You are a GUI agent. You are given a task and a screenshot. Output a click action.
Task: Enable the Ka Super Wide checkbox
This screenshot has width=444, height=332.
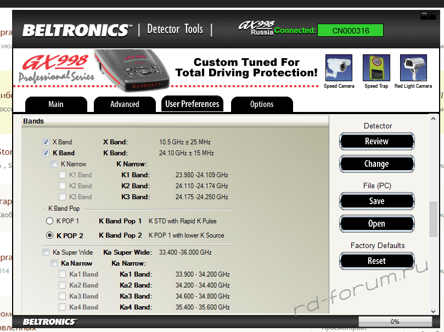click(x=46, y=252)
